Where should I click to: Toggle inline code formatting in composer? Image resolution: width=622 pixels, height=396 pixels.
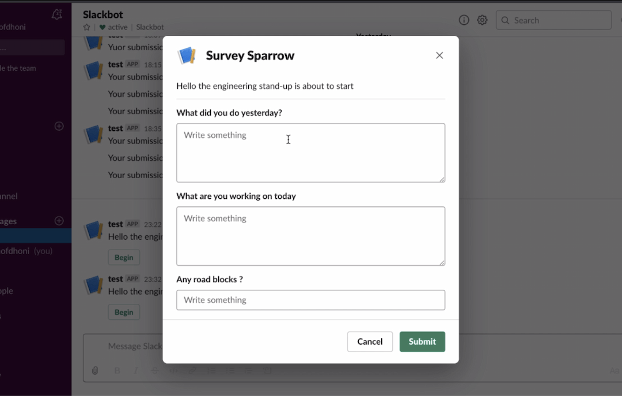pyautogui.click(x=173, y=371)
